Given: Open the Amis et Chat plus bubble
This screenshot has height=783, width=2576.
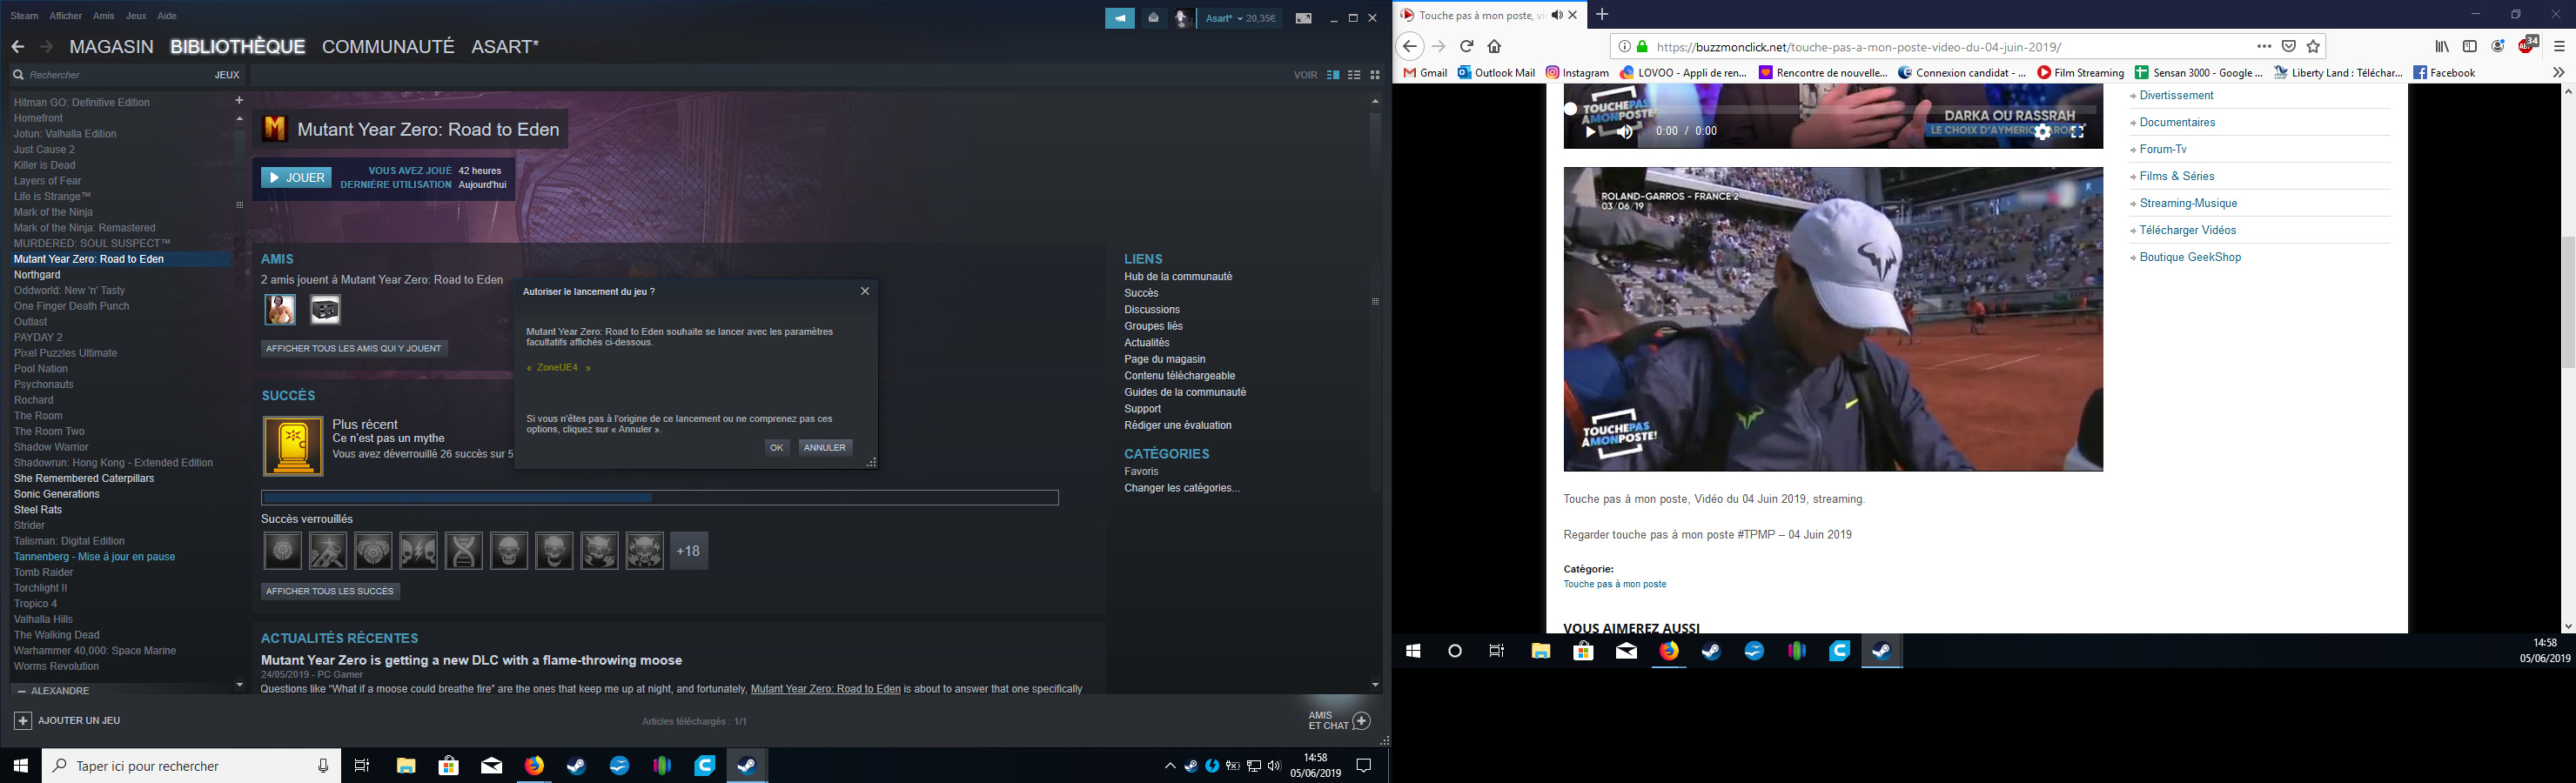Looking at the screenshot, I should (1361, 720).
